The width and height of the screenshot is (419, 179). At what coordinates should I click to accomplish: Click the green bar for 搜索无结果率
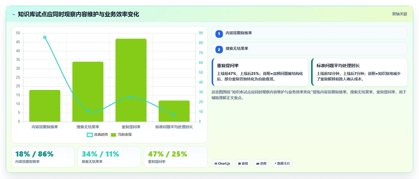tap(88, 92)
